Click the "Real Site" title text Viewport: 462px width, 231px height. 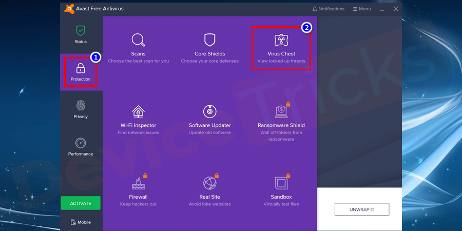click(x=210, y=197)
